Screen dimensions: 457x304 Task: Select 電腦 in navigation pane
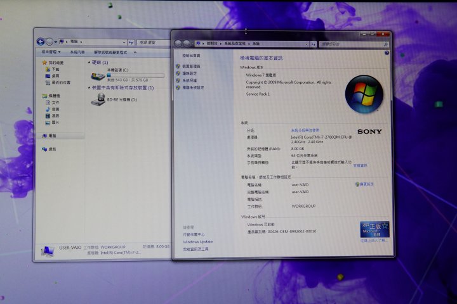50,136
